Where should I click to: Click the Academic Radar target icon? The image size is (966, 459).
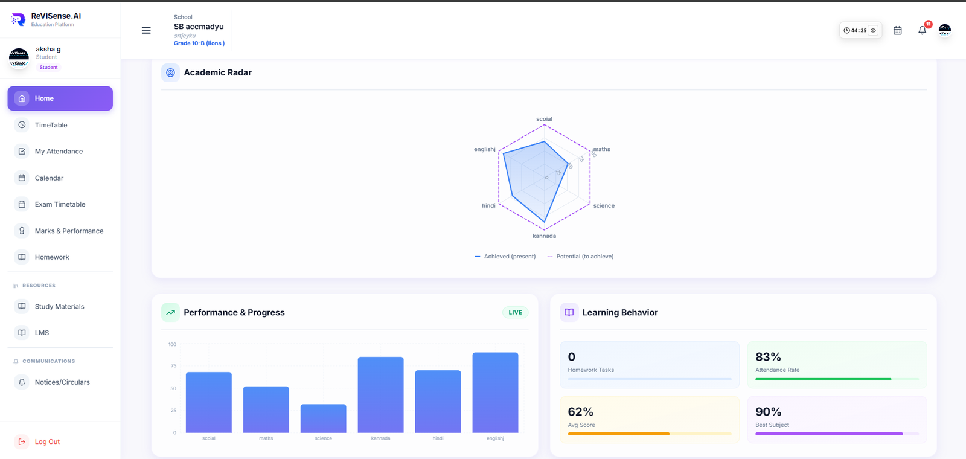pos(170,72)
